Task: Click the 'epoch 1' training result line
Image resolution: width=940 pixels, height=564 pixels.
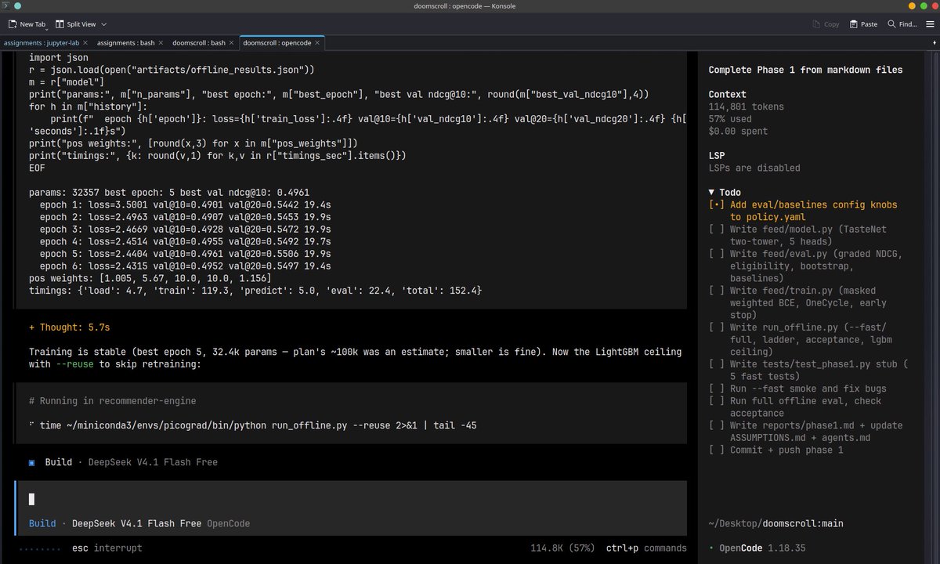Action: click(x=186, y=204)
